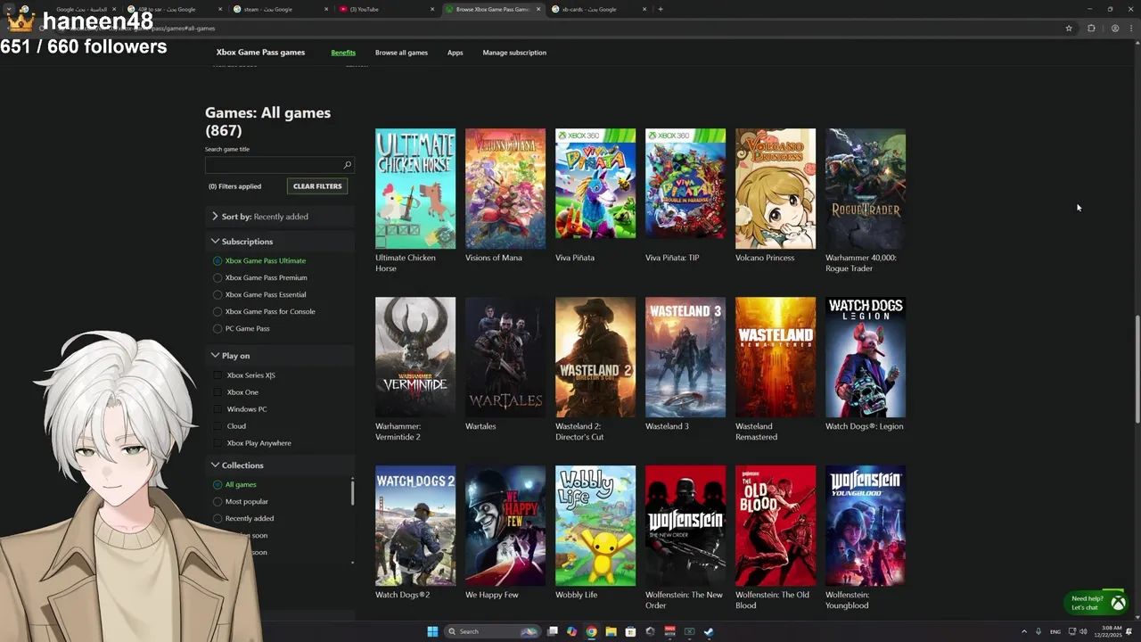Check the Windows PC platform filter
The width and height of the screenshot is (1141, 642).
218,409
